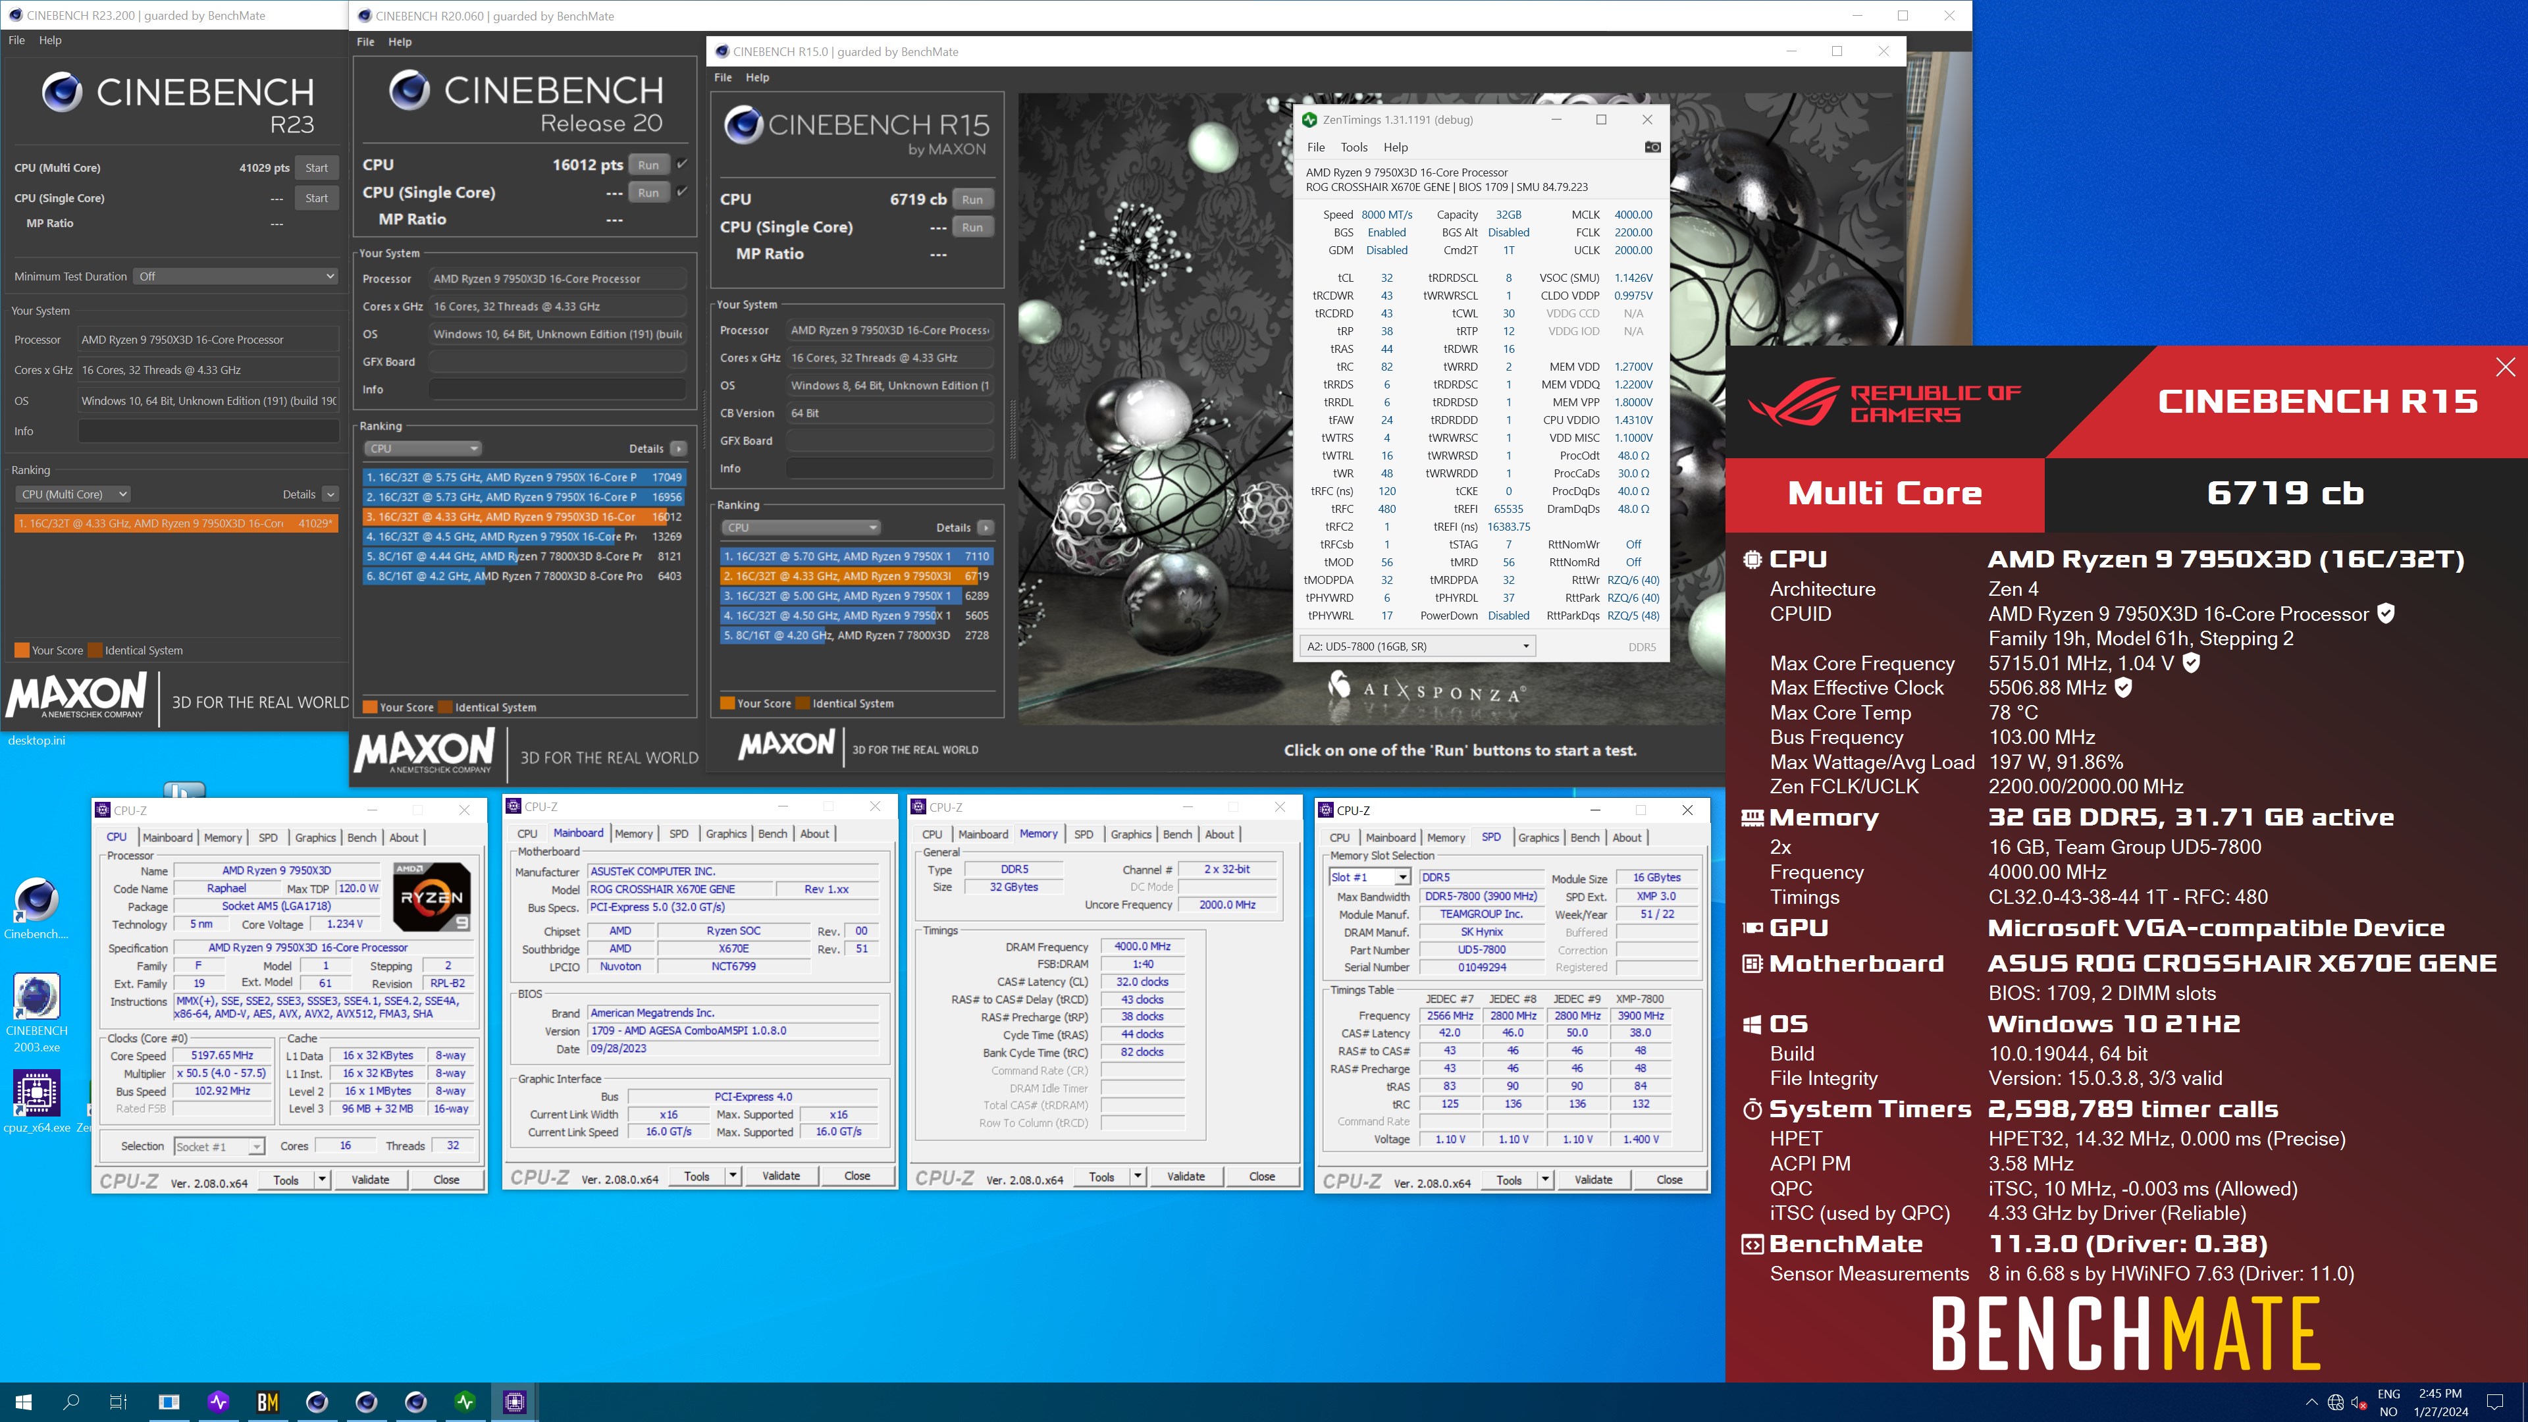2528x1422 pixels.
Task: Open File menu in Cinebench R23
Action: coord(16,40)
